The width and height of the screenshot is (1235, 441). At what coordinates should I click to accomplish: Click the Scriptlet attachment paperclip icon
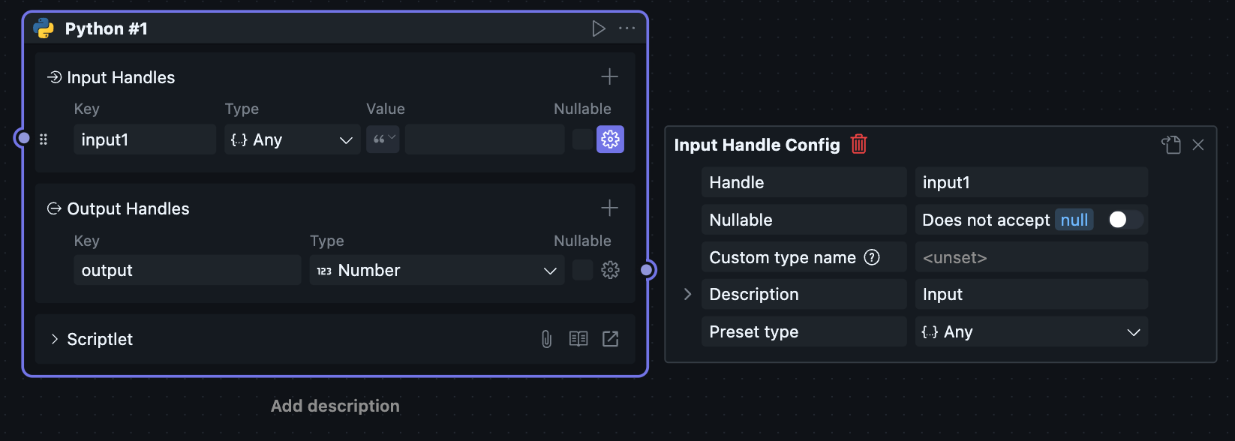point(546,339)
